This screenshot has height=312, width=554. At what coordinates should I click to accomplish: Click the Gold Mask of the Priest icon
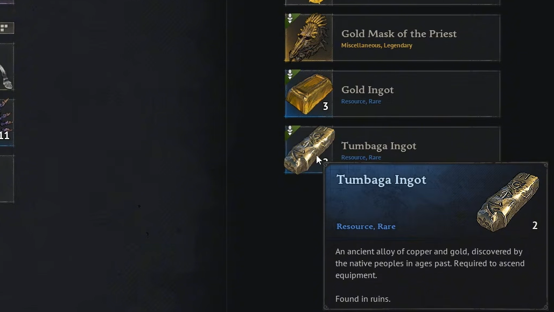pos(309,38)
